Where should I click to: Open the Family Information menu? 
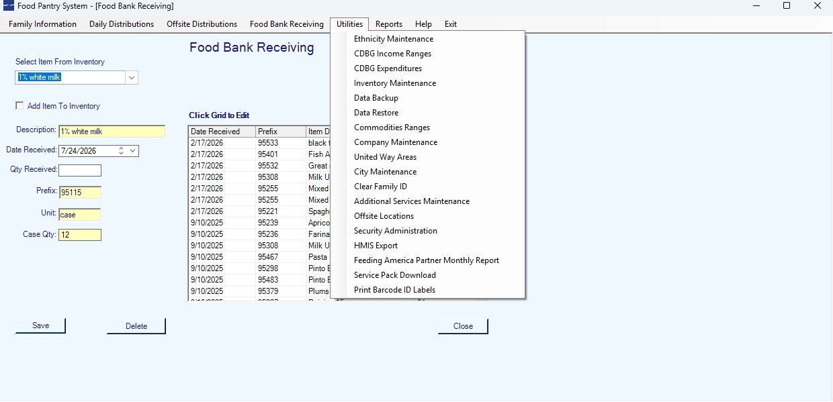(42, 24)
